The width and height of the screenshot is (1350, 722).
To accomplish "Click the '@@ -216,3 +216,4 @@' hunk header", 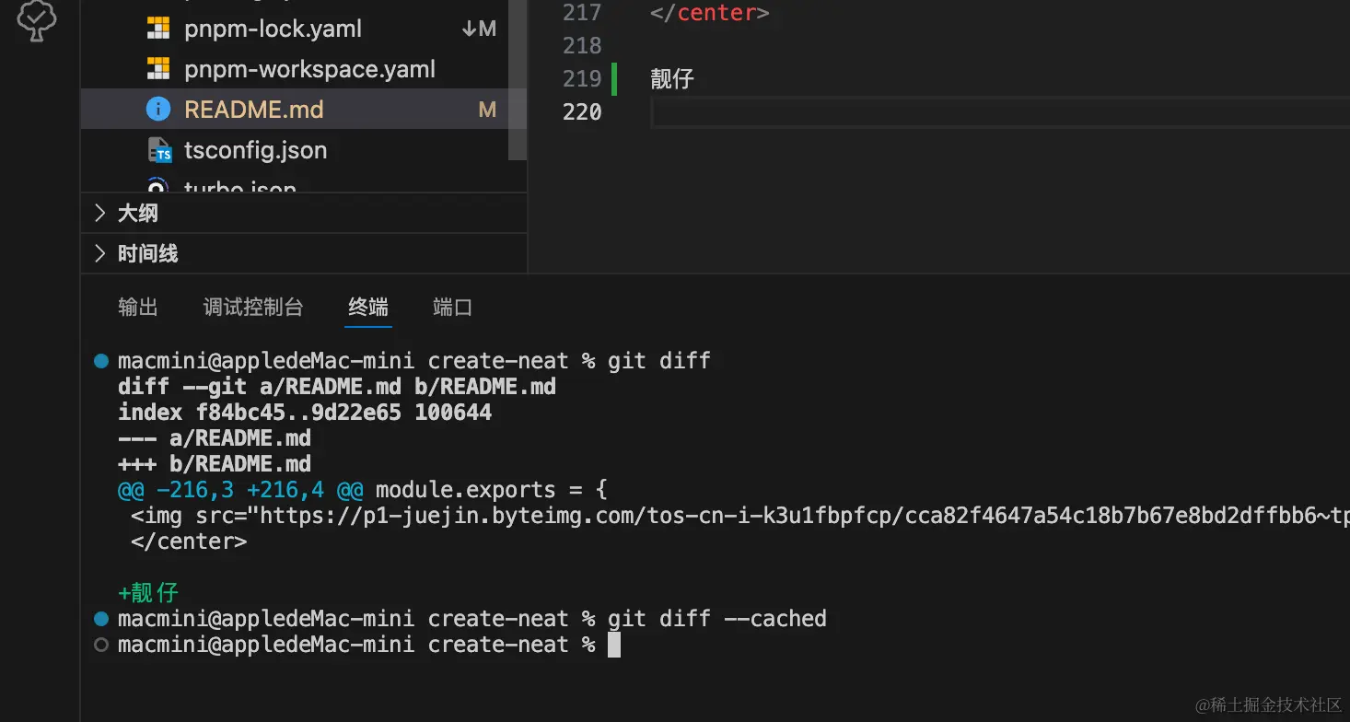I will (240, 489).
